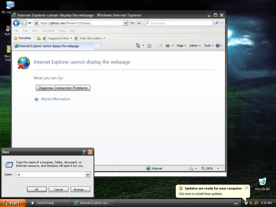Click Cancel in the Run dialog
The height and width of the screenshot is (207, 276).
click(x=58, y=189)
